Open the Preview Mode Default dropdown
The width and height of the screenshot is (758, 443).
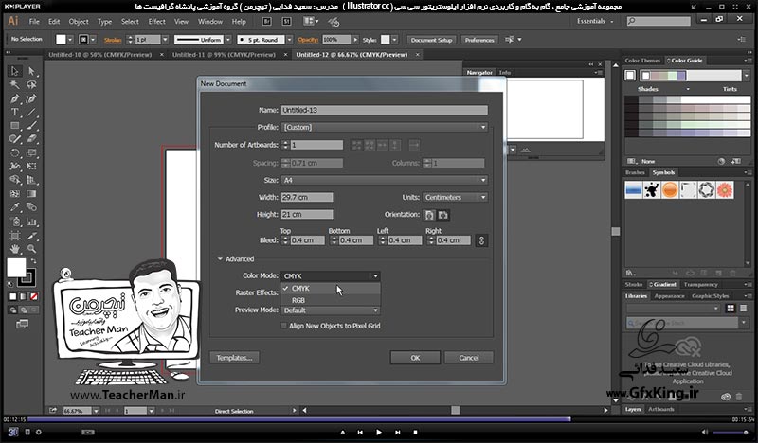(330, 310)
